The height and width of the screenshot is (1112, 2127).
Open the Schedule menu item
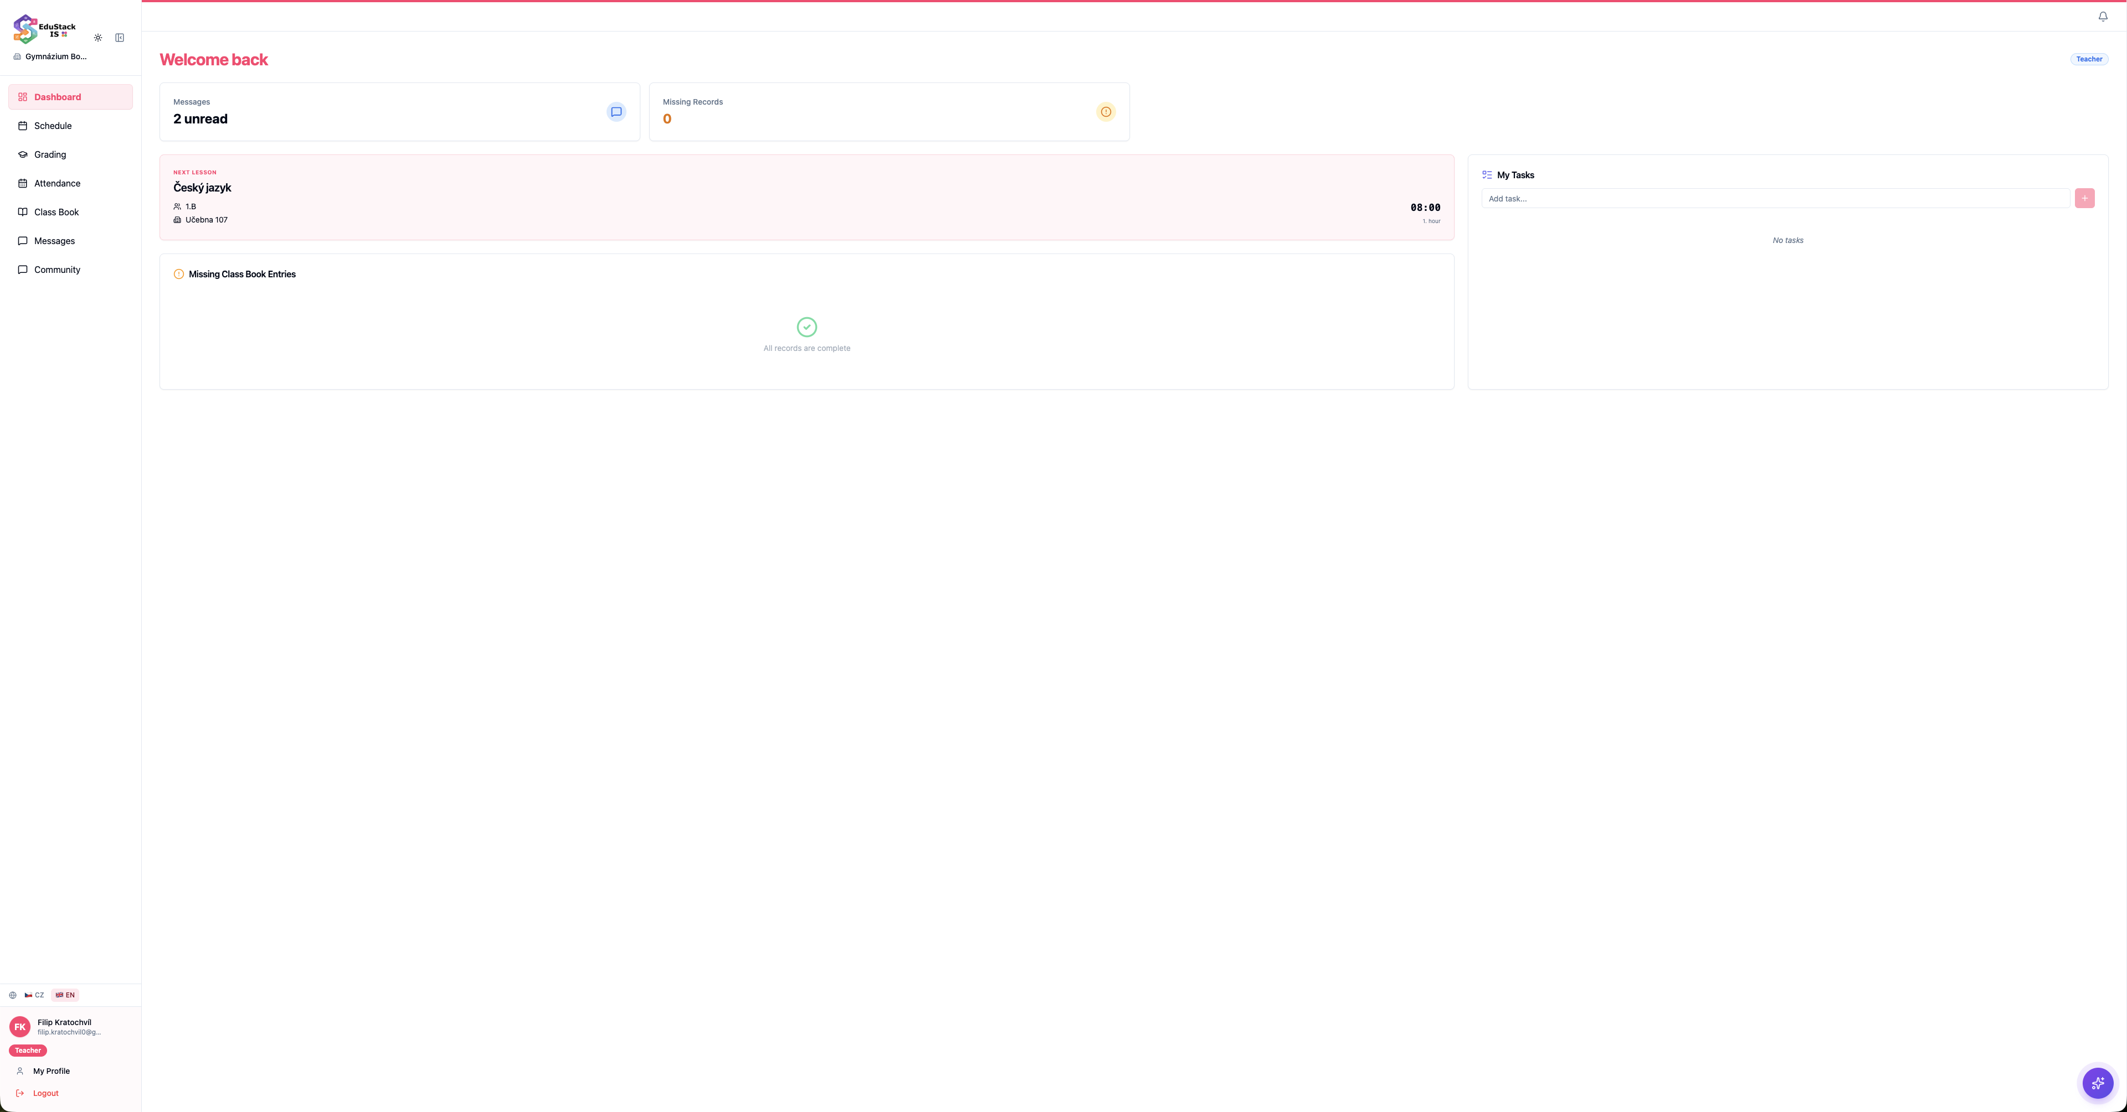70,126
